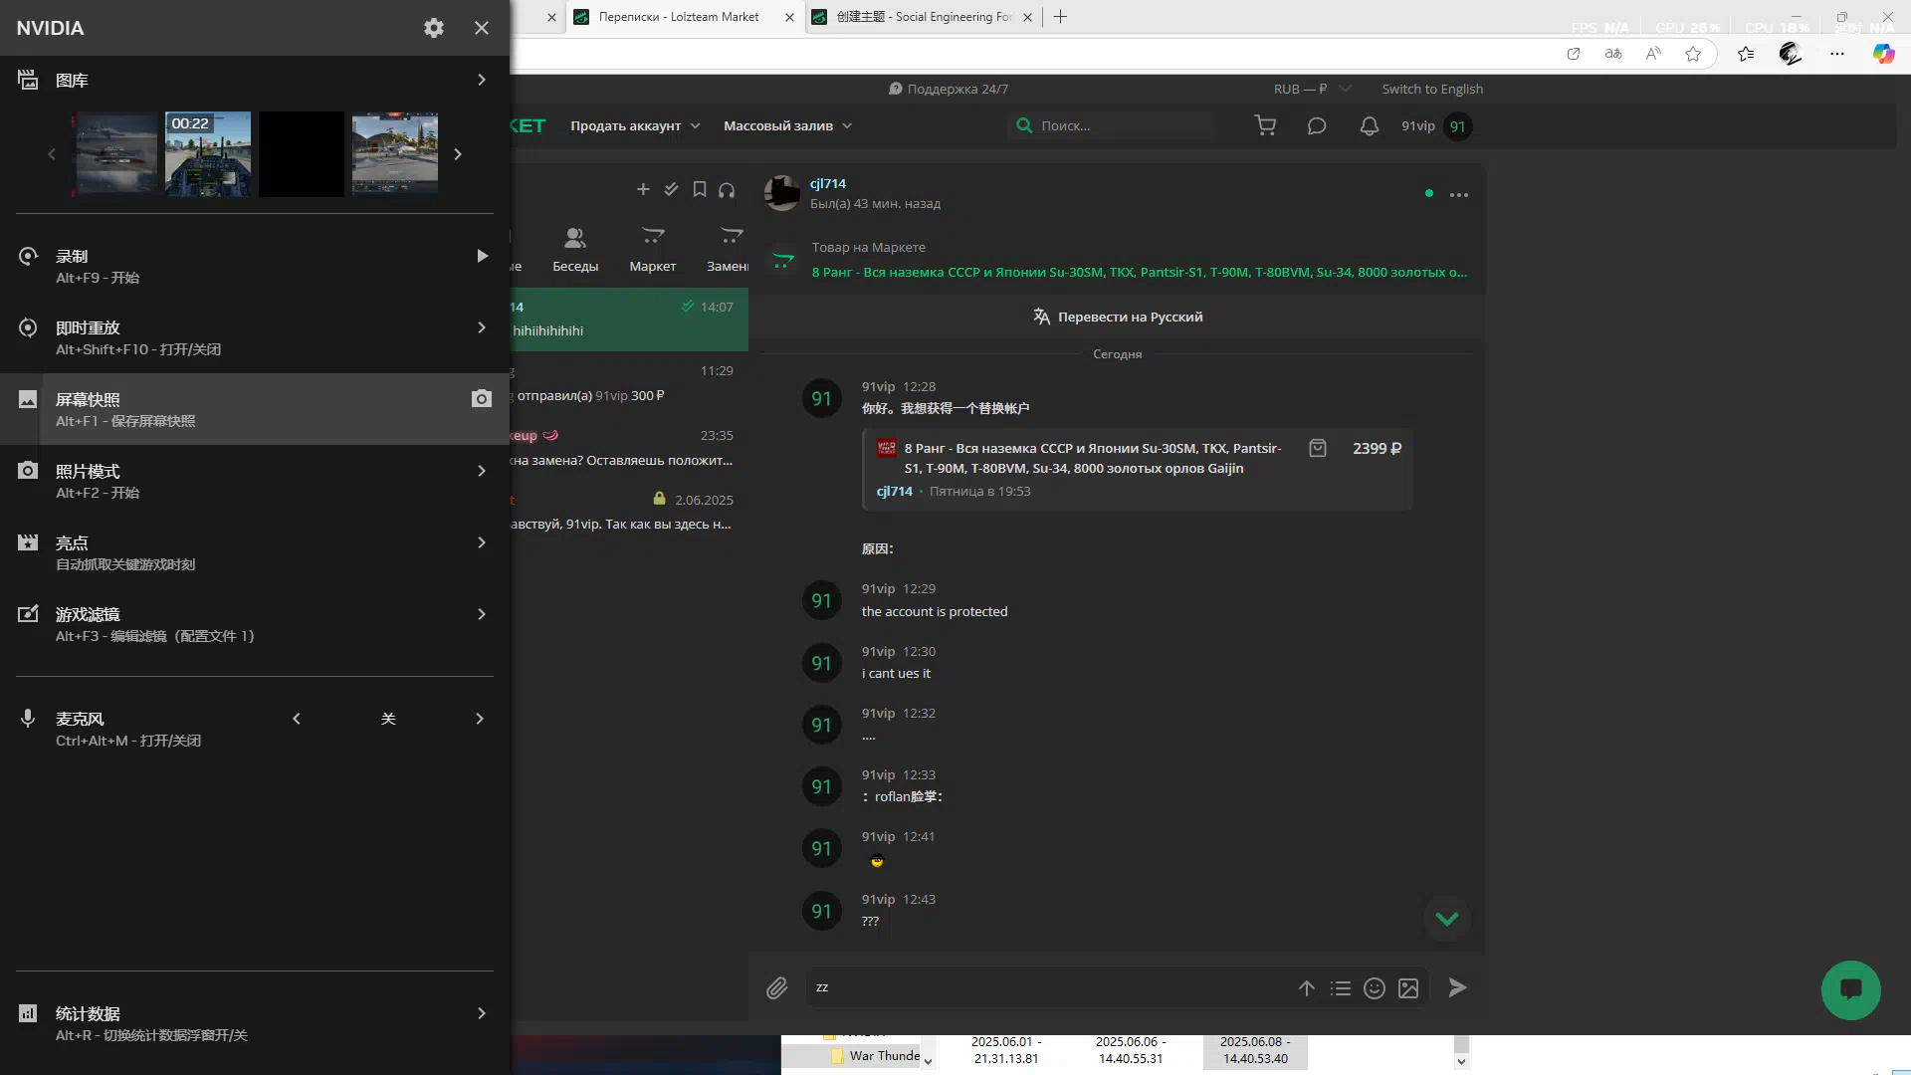Screen dimensions: 1911x1075
Task: Open cjl714 user profile link
Action: (x=828, y=183)
